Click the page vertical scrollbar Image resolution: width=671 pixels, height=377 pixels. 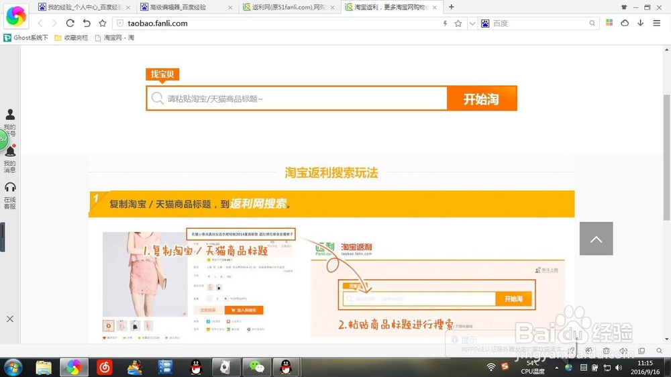pos(667,158)
